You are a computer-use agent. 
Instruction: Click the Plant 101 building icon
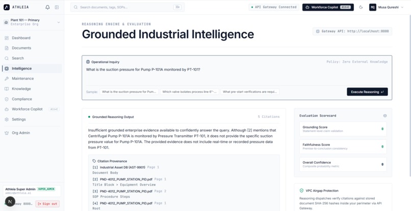[6, 22]
